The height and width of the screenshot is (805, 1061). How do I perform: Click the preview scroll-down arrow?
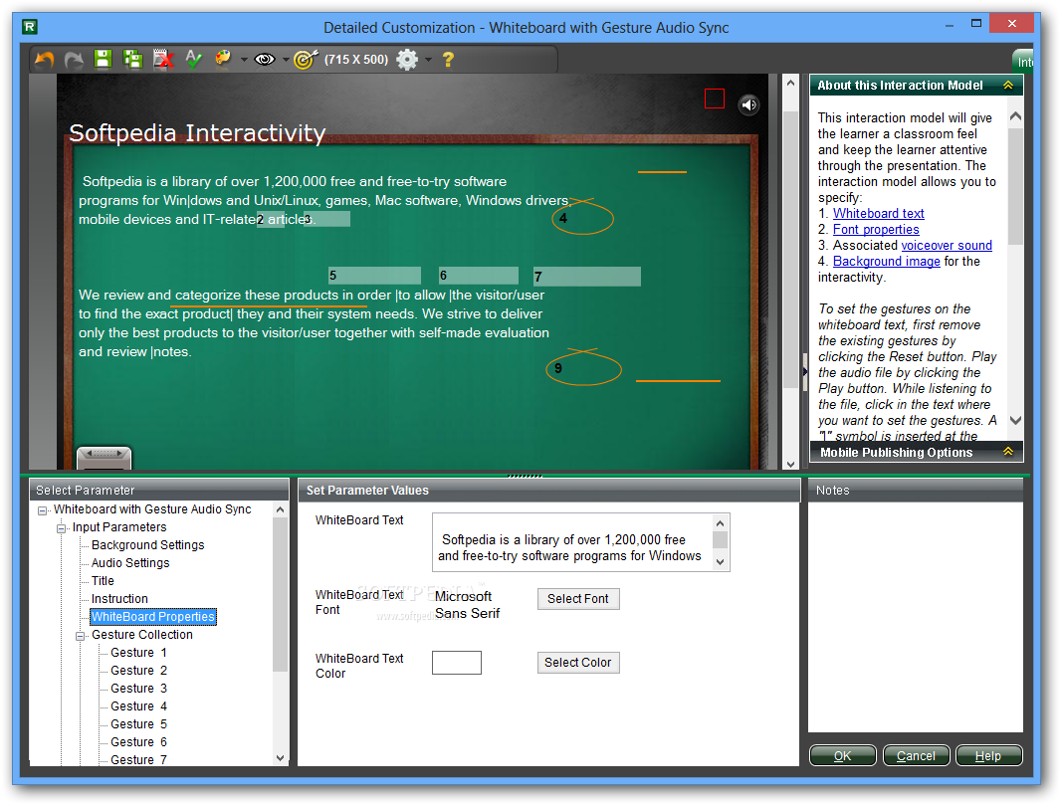[790, 464]
